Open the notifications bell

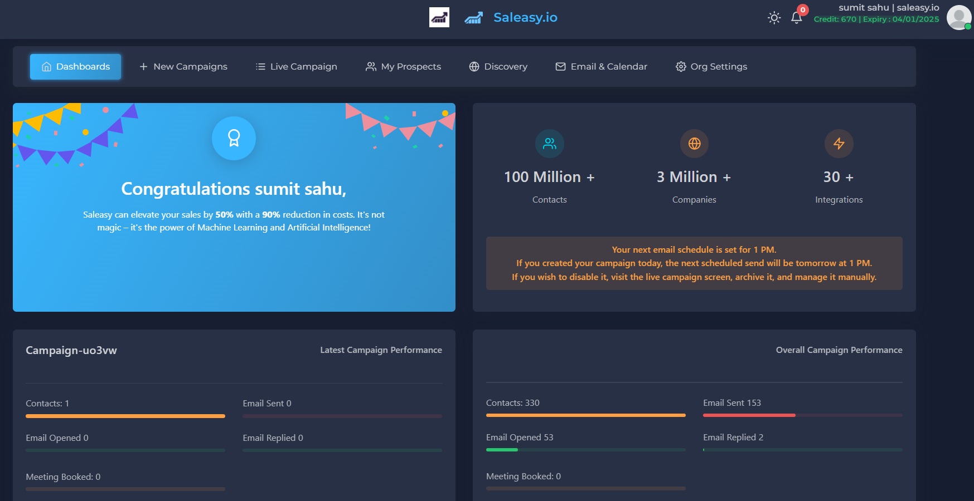point(797,18)
